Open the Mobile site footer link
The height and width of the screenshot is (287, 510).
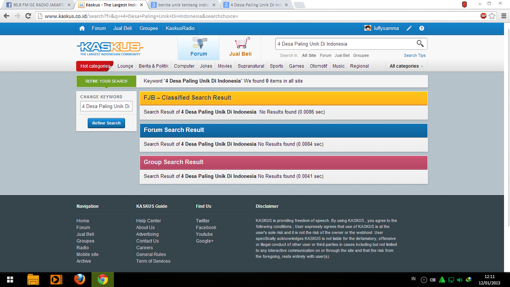pyautogui.click(x=87, y=254)
